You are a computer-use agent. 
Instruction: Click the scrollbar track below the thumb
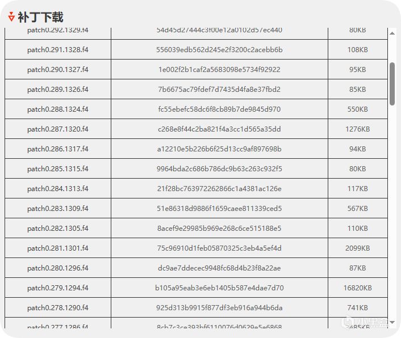click(392, 212)
